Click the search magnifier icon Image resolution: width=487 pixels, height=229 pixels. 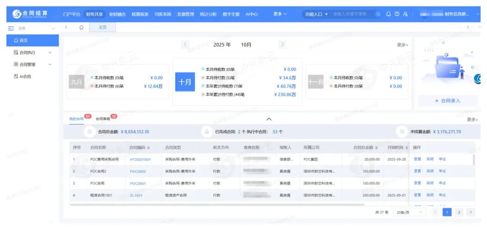click(378, 14)
